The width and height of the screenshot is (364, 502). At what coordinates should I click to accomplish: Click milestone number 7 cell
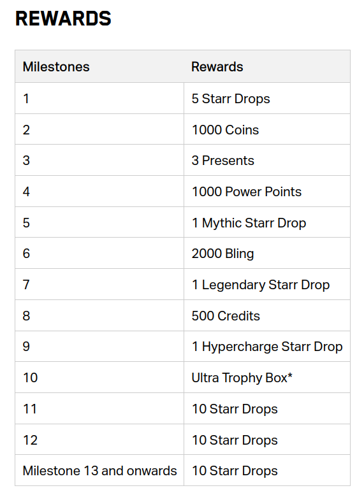[99, 284]
